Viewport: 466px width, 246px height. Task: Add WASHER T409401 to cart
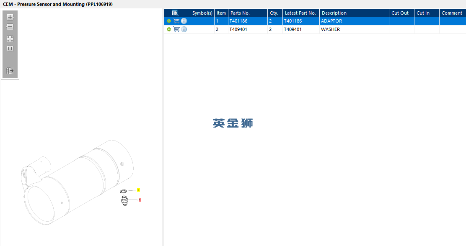point(176,29)
